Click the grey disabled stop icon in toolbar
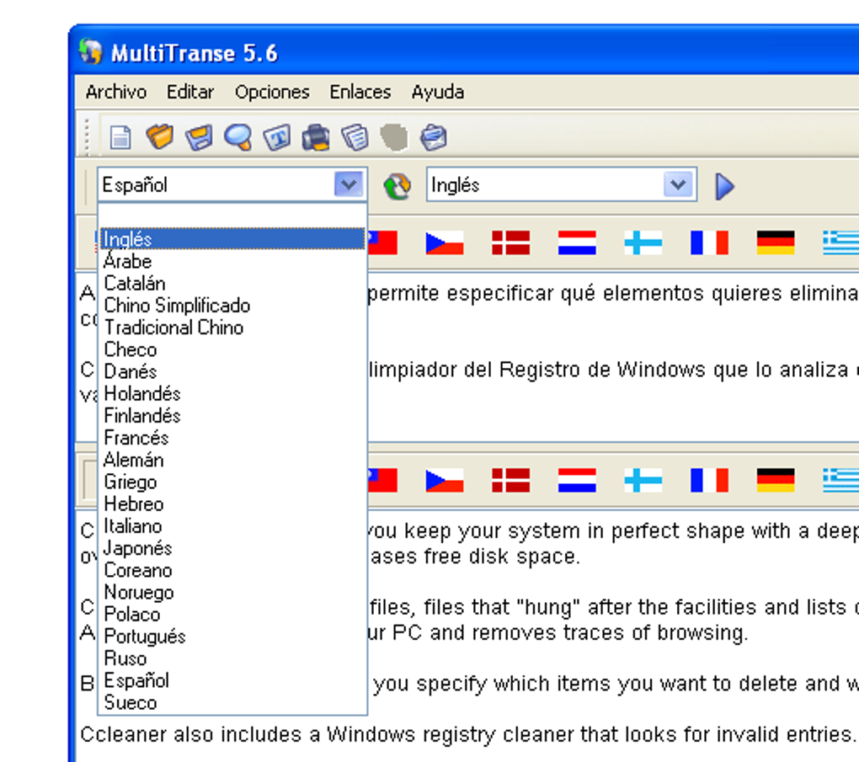859x762 pixels. pyautogui.click(x=394, y=137)
